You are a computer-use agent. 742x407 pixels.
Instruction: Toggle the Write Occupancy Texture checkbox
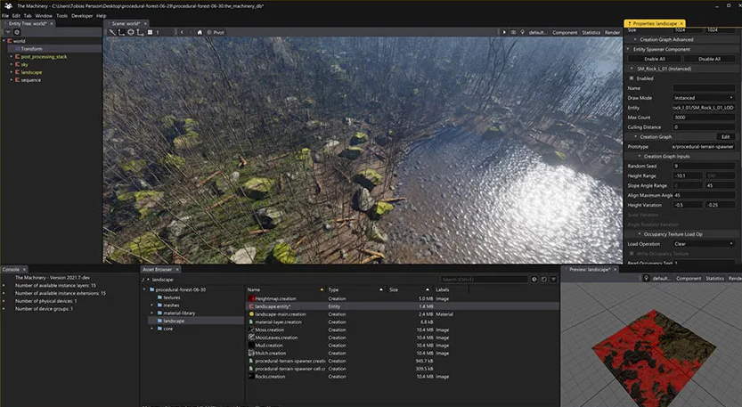(x=632, y=253)
